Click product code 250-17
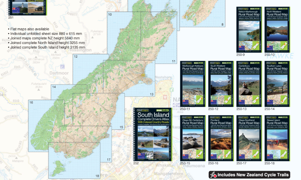This screenshot has width=301, height=180. click(241, 163)
